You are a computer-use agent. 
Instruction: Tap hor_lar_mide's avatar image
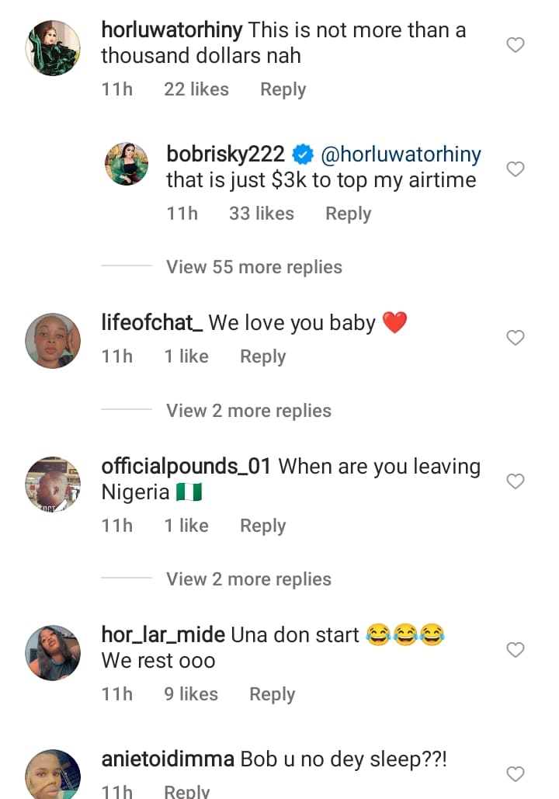tap(53, 652)
